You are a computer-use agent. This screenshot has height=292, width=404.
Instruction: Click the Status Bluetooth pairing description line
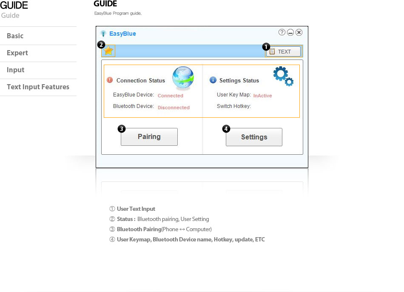click(x=159, y=219)
